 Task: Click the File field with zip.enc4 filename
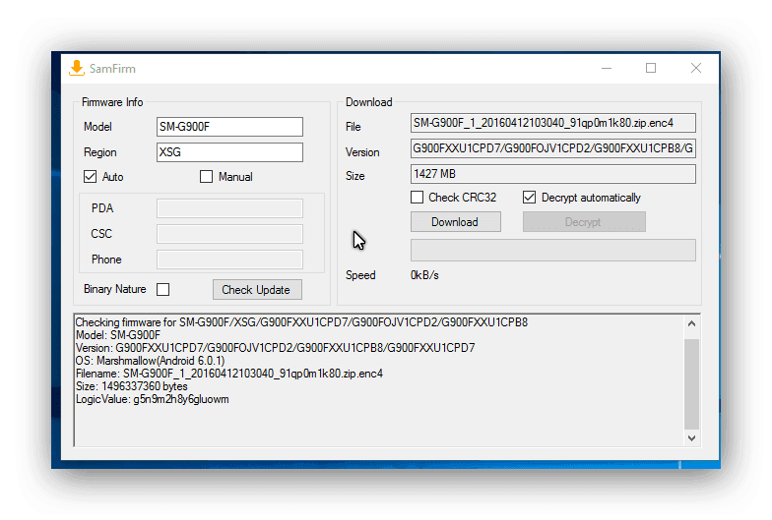[x=553, y=123]
